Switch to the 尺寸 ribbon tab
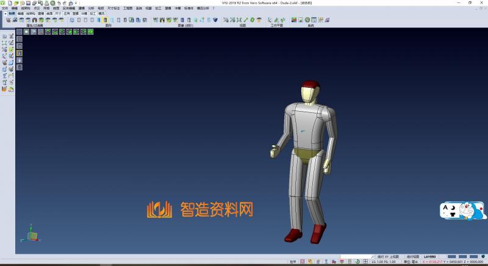 click(x=58, y=13)
